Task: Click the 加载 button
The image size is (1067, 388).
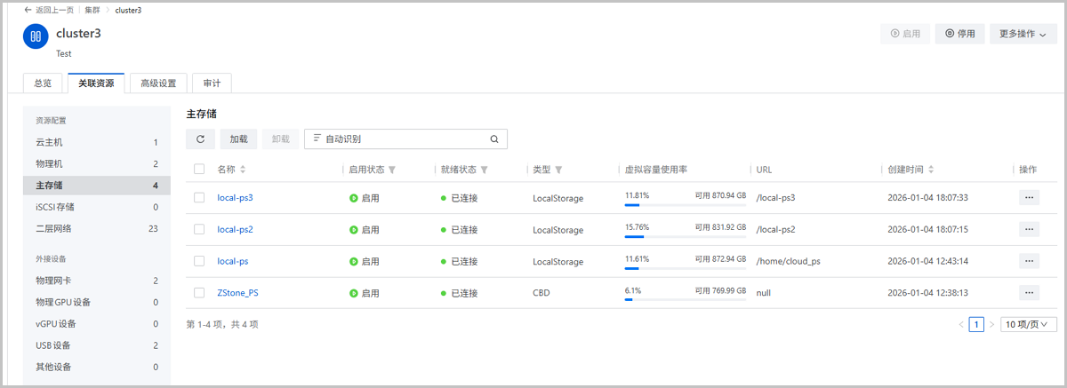Action: click(238, 139)
